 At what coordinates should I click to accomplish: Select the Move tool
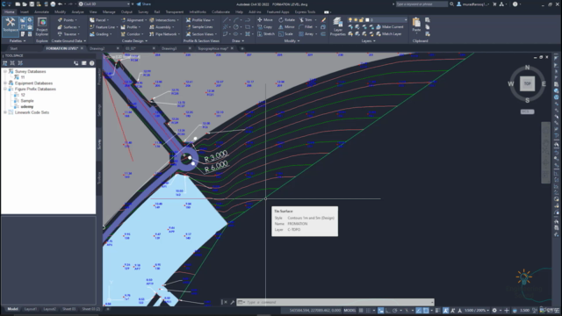click(265, 20)
